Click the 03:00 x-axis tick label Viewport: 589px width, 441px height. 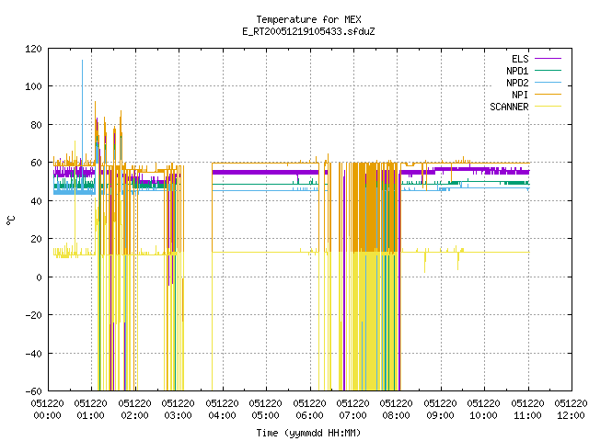[178, 415]
